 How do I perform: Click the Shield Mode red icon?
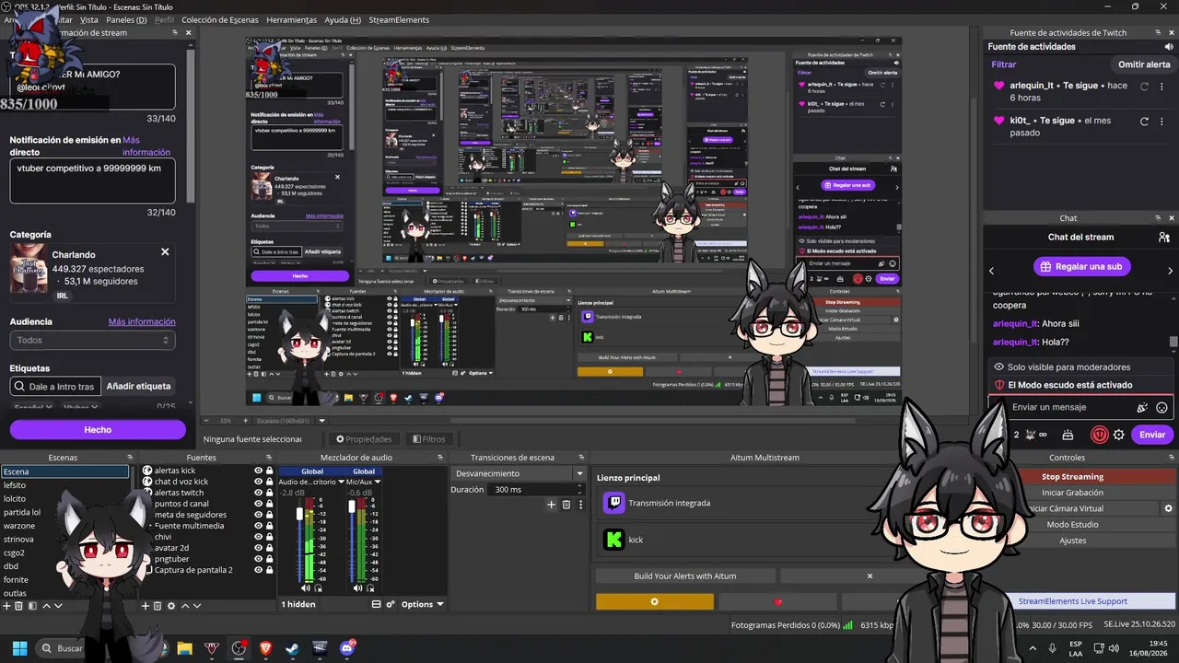click(1099, 435)
